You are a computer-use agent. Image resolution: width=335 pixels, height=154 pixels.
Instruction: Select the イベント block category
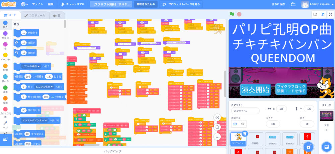pyautogui.click(x=6, y=57)
